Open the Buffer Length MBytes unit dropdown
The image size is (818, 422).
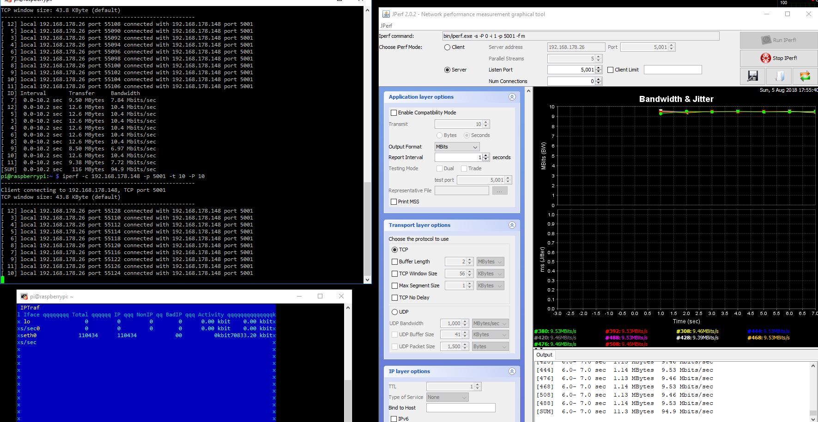click(x=490, y=262)
